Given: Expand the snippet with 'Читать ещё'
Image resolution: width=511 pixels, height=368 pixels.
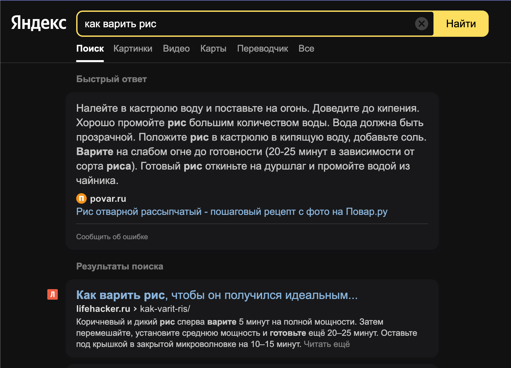Looking at the screenshot, I should tap(327, 344).
